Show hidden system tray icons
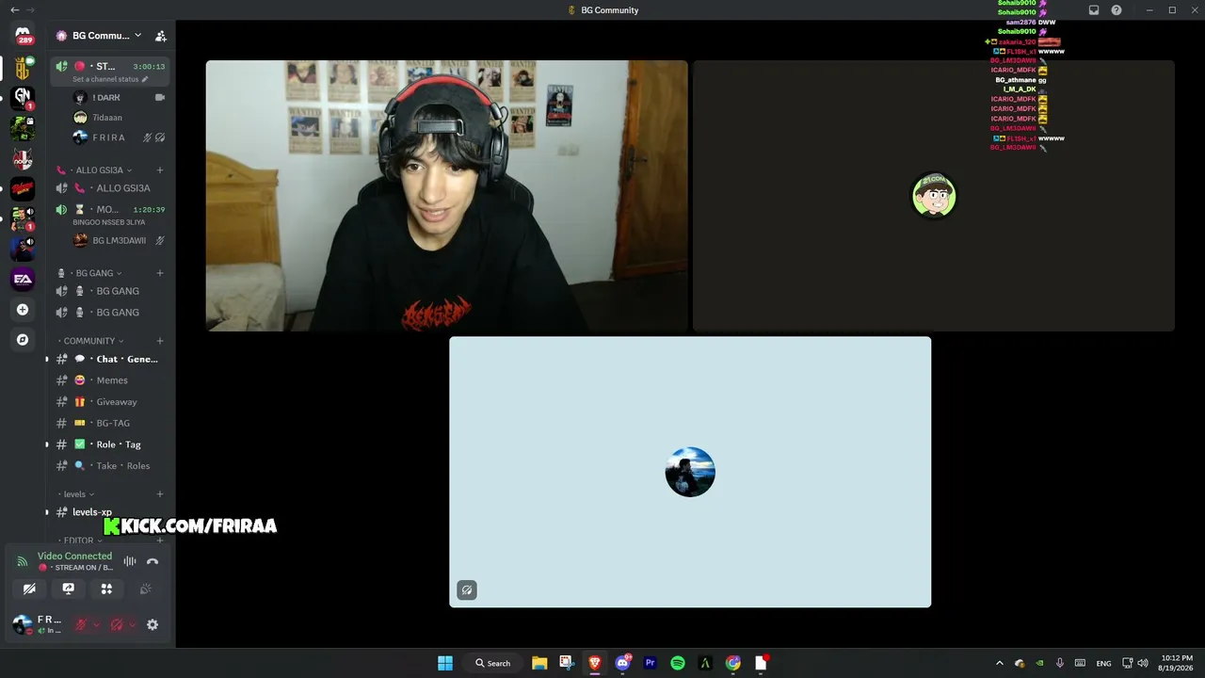 click(1000, 663)
